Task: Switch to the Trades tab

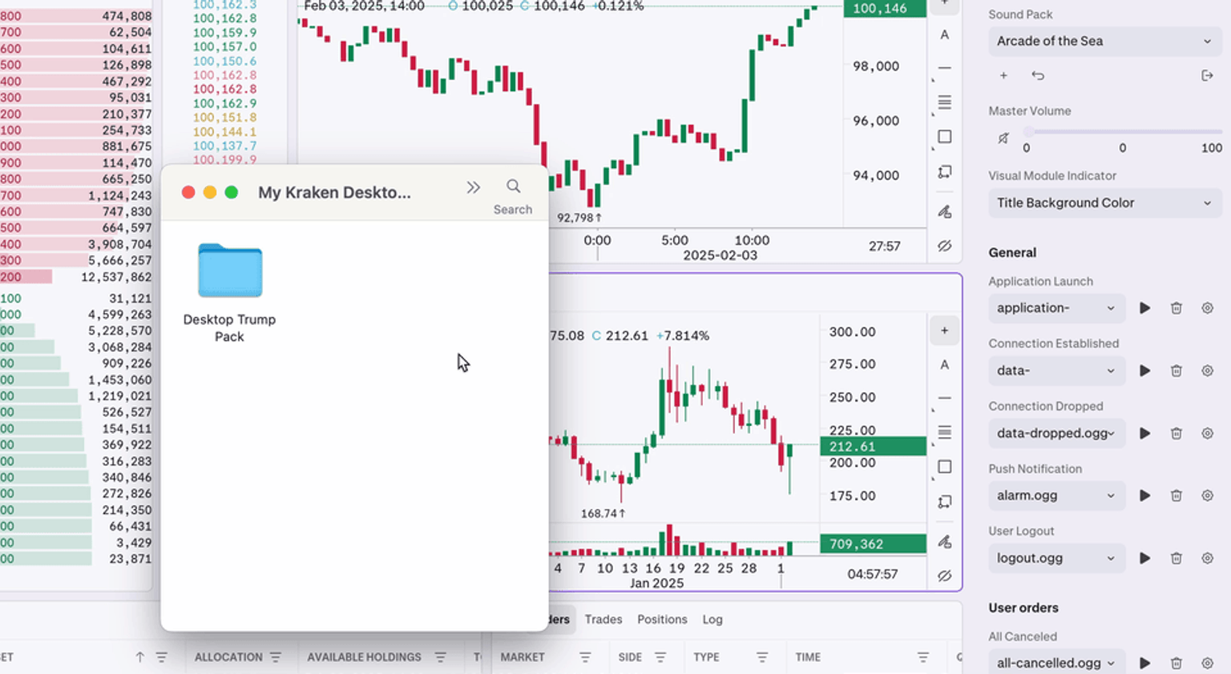Action: coord(603,620)
